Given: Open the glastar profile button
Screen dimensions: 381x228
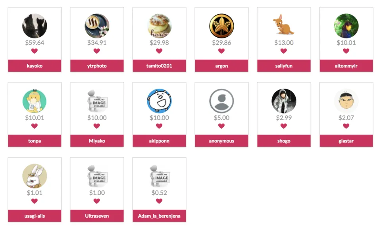Looking at the screenshot, I should point(346,141).
